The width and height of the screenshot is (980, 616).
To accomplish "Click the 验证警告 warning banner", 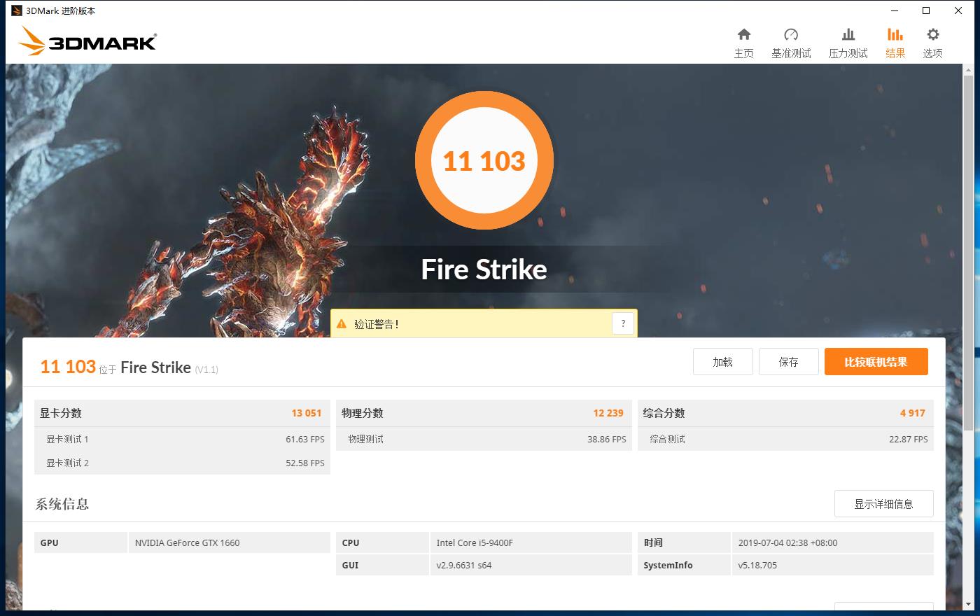I will pyautogui.click(x=483, y=323).
